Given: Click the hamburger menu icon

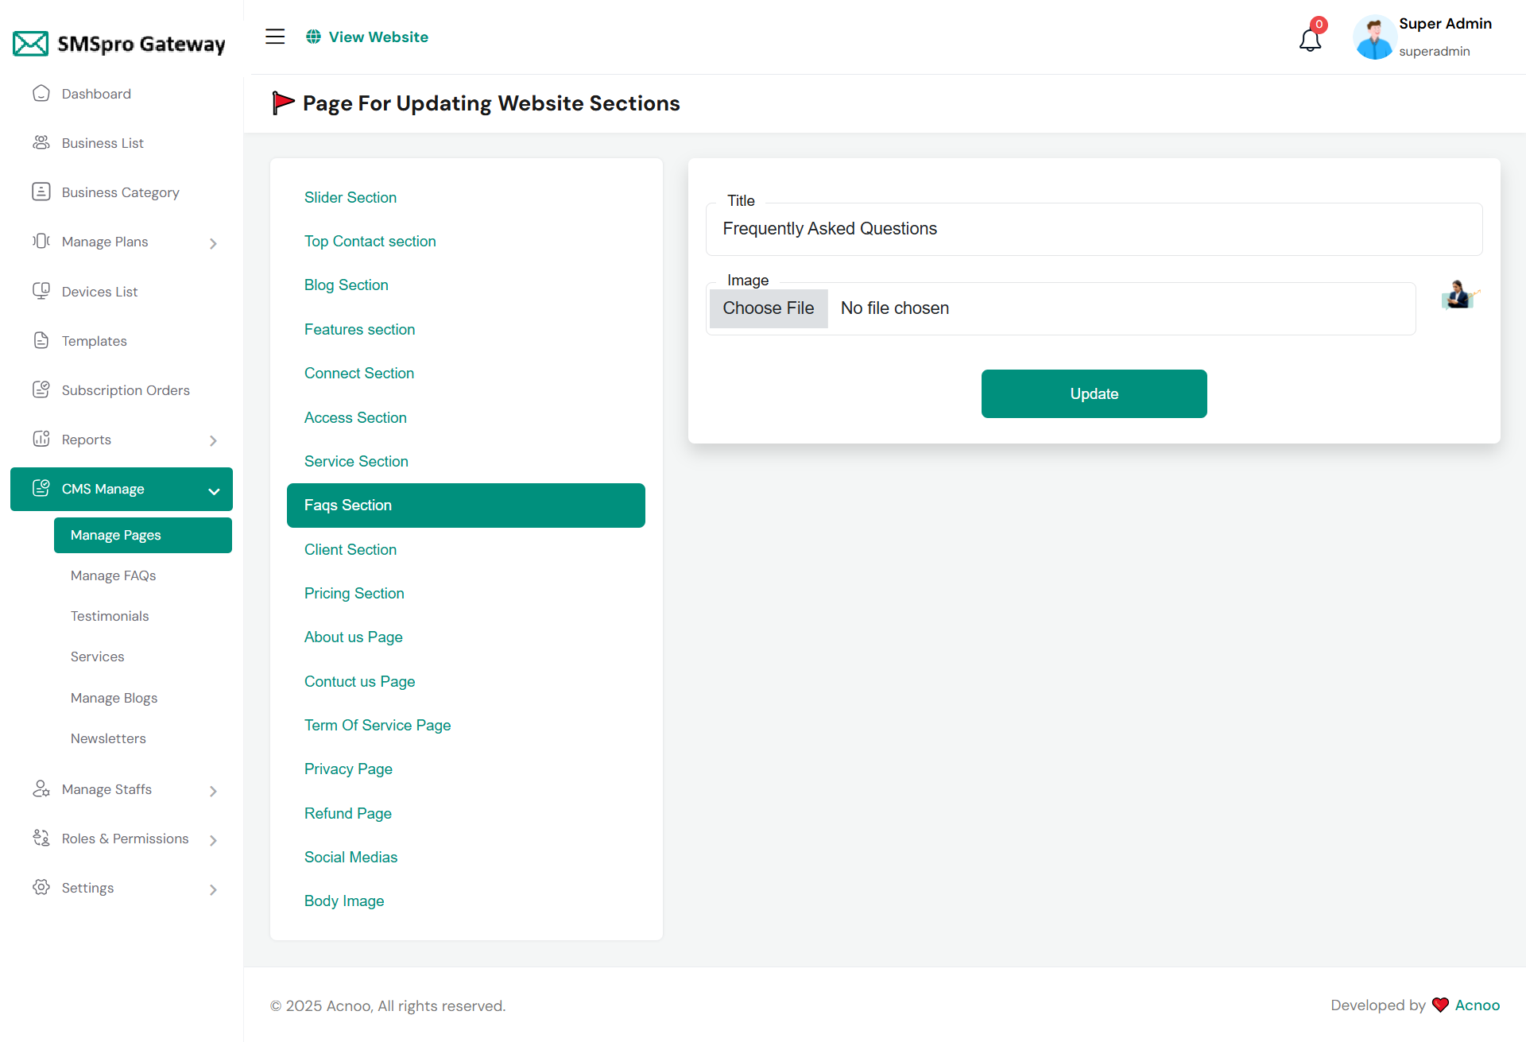Looking at the screenshot, I should tap(275, 37).
